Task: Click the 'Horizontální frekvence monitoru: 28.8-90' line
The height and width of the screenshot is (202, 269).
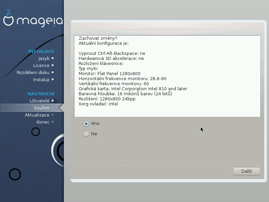Action: 122,79
